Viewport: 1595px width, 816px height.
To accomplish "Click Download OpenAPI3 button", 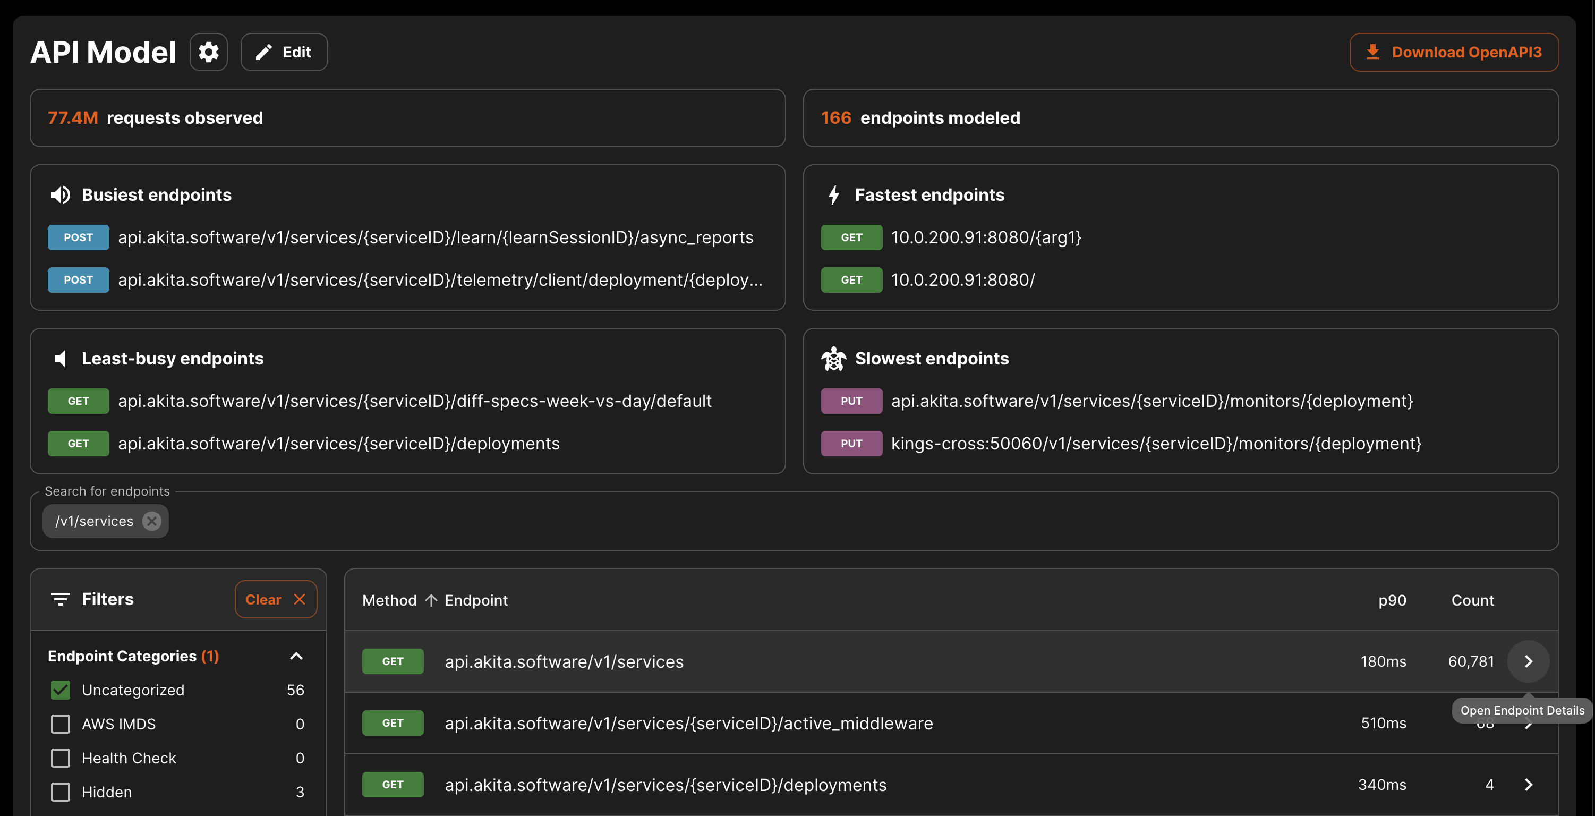I will point(1453,52).
